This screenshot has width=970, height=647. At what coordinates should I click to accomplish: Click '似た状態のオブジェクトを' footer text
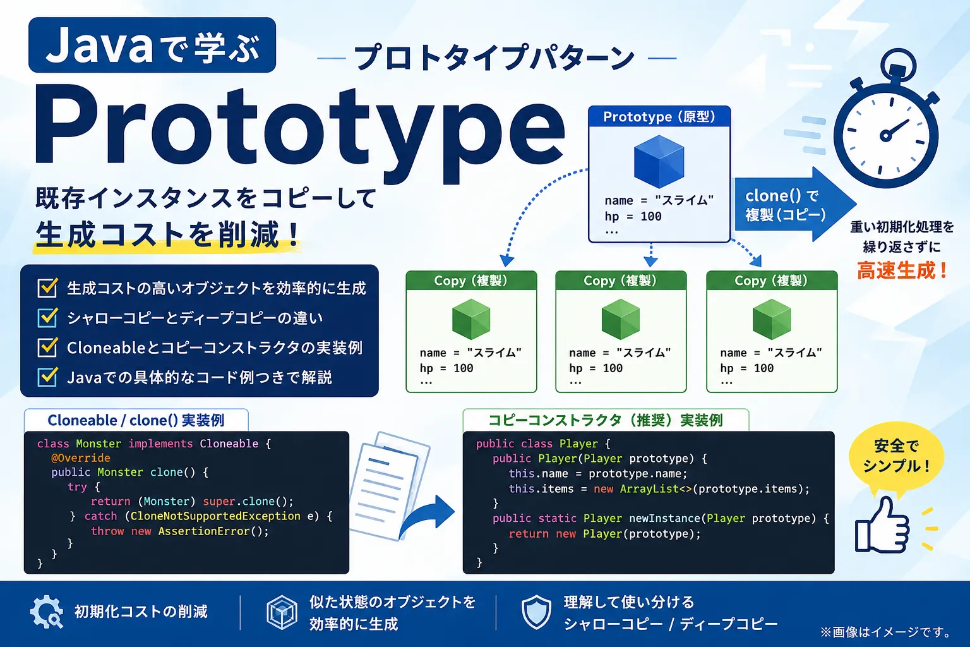pos(392,602)
